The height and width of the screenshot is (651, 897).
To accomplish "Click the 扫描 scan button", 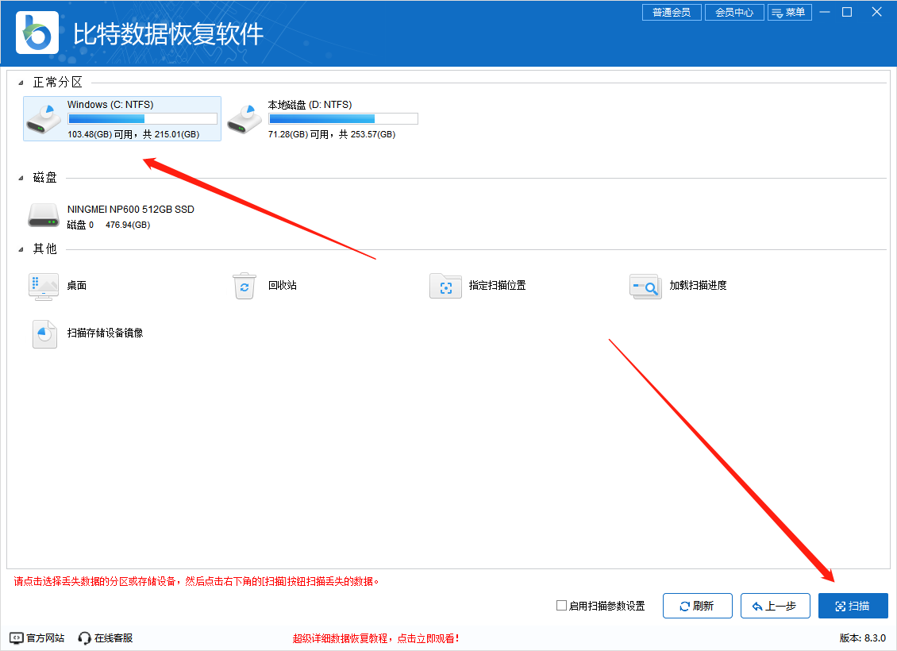I will coord(853,606).
